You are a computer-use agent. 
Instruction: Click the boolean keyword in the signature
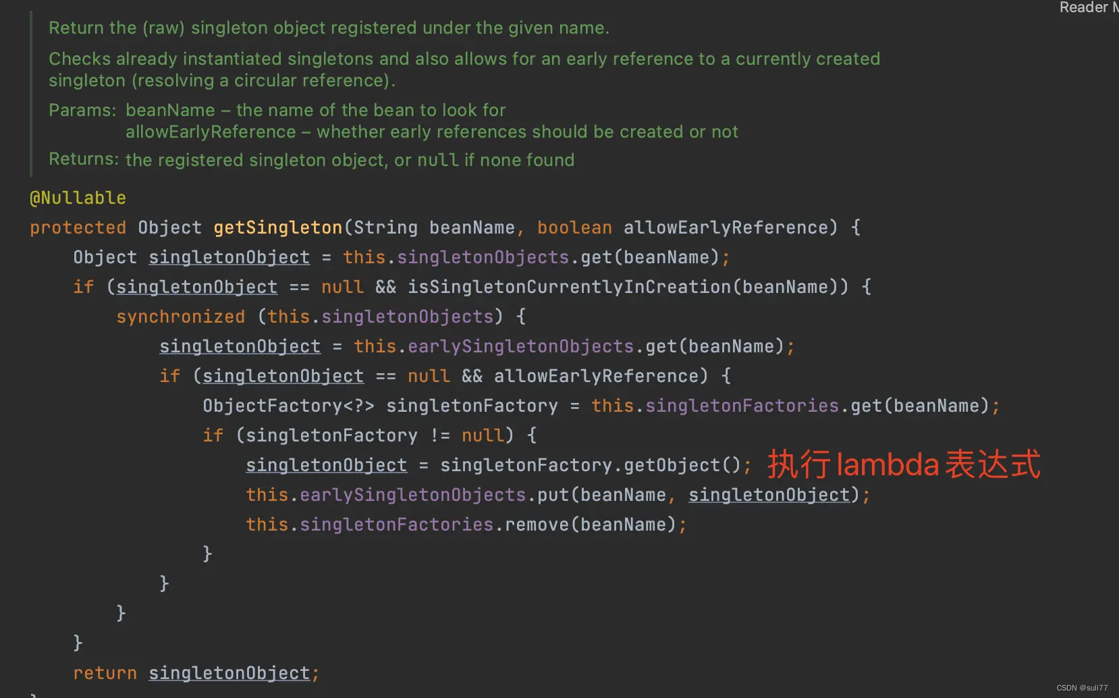click(x=574, y=227)
